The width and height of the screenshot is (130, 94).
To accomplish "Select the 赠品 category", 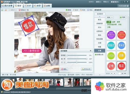I will [100, 35].
